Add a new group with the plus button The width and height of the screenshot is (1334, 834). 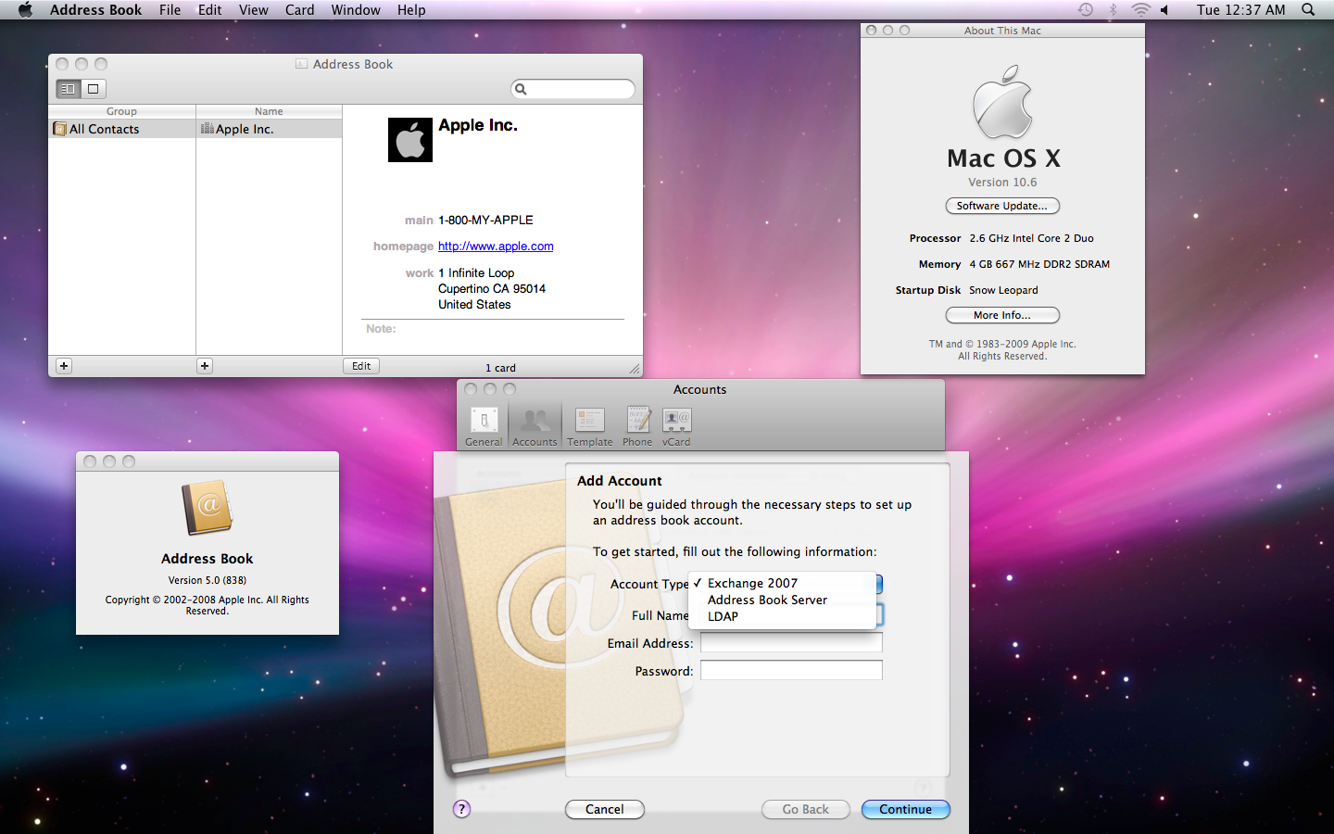tap(64, 366)
